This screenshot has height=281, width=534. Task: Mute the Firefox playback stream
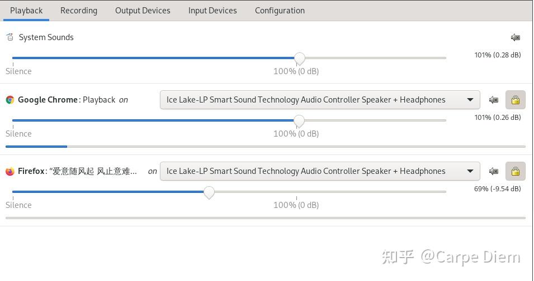coord(493,171)
